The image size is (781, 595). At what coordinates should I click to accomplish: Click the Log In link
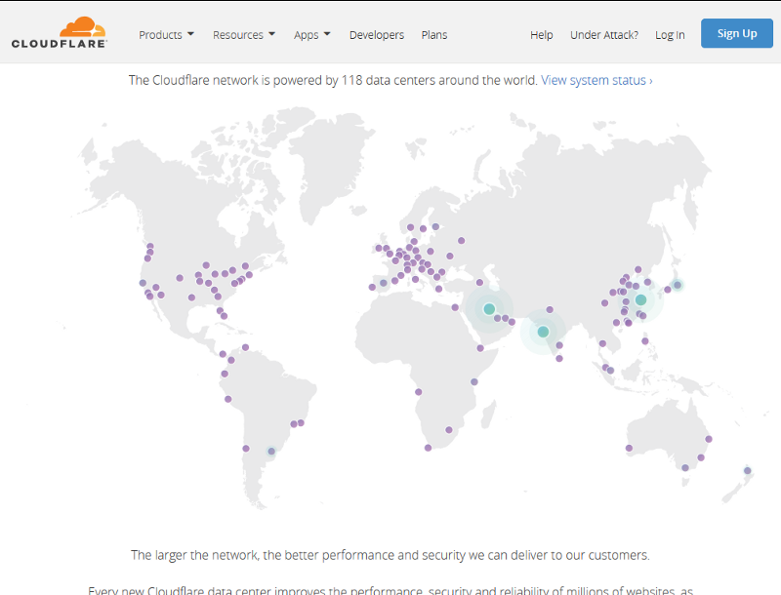(670, 35)
